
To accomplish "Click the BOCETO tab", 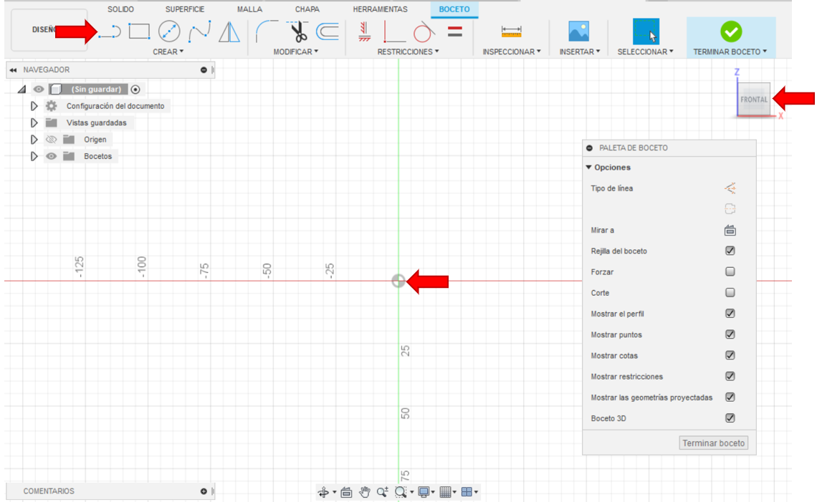I will (x=454, y=9).
